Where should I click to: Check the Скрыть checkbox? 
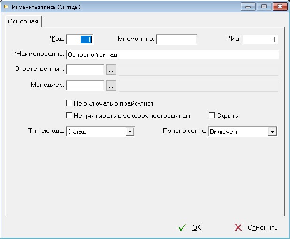pos(212,116)
